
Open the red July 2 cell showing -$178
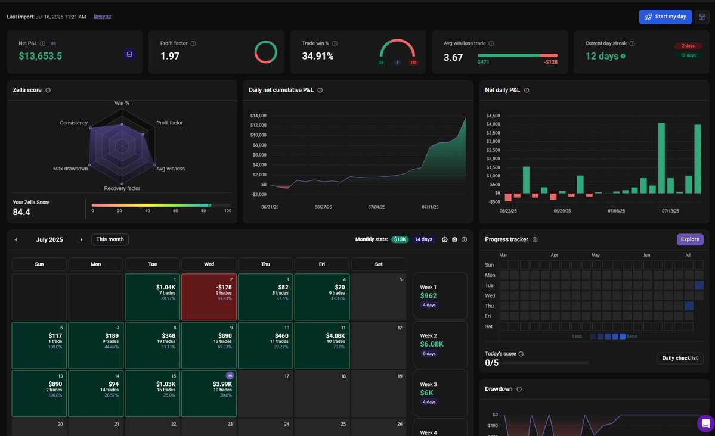click(x=209, y=297)
